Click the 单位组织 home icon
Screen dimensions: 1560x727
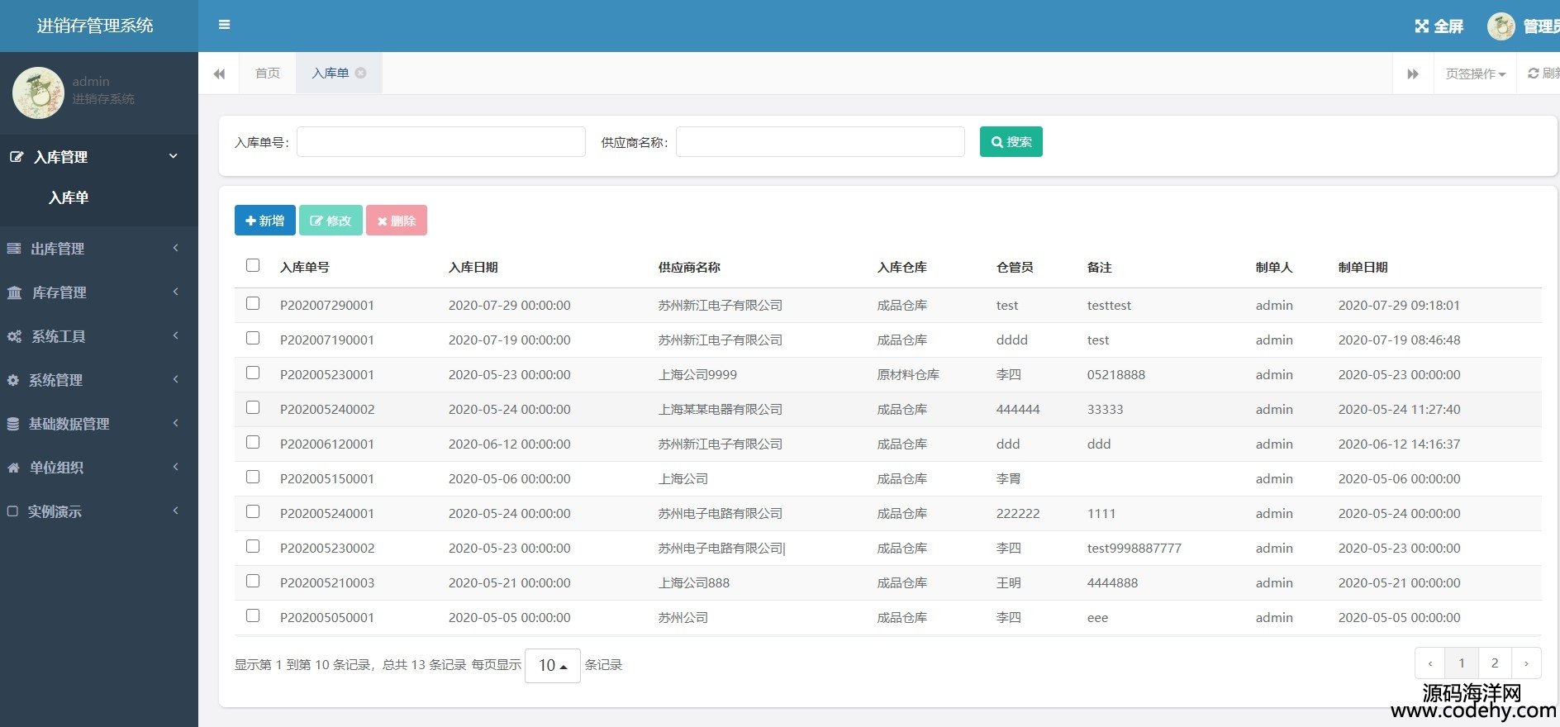pos(13,468)
